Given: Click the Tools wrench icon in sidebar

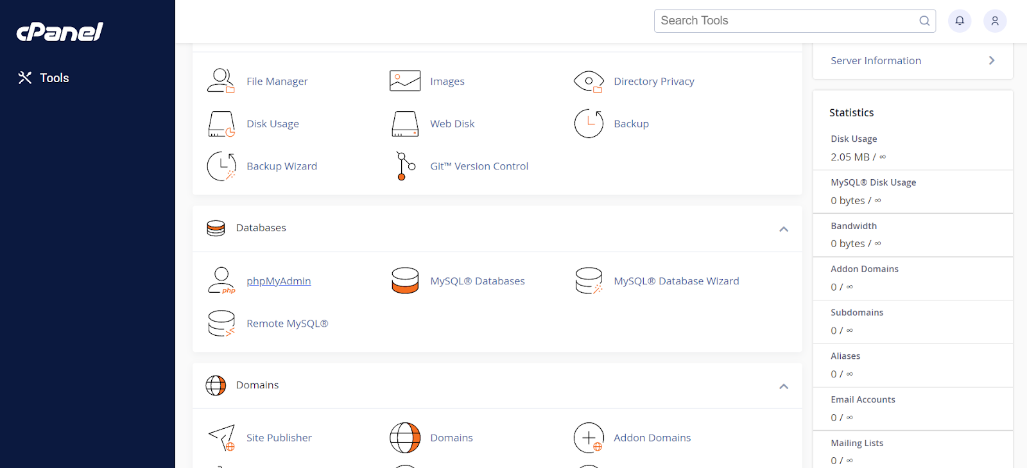Looking at the screenshot, I should [x=25, y=78].
